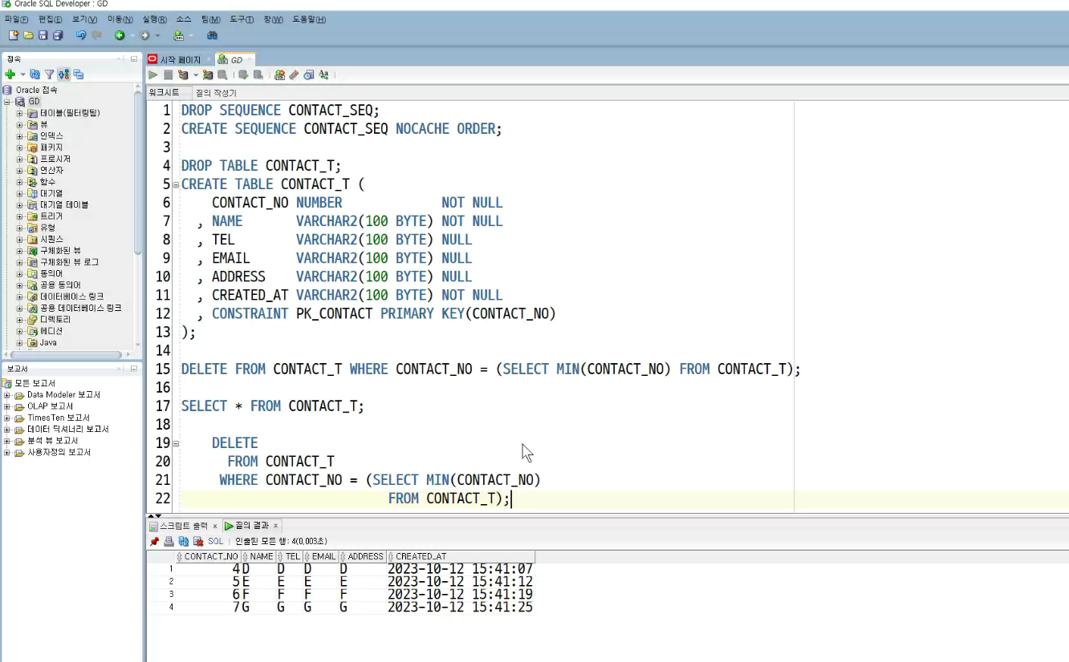Click the Run Script icon in worksheet toolbar
This screenshot has height=662, width=1069.
pyautogui.click(x=168, y=75)
